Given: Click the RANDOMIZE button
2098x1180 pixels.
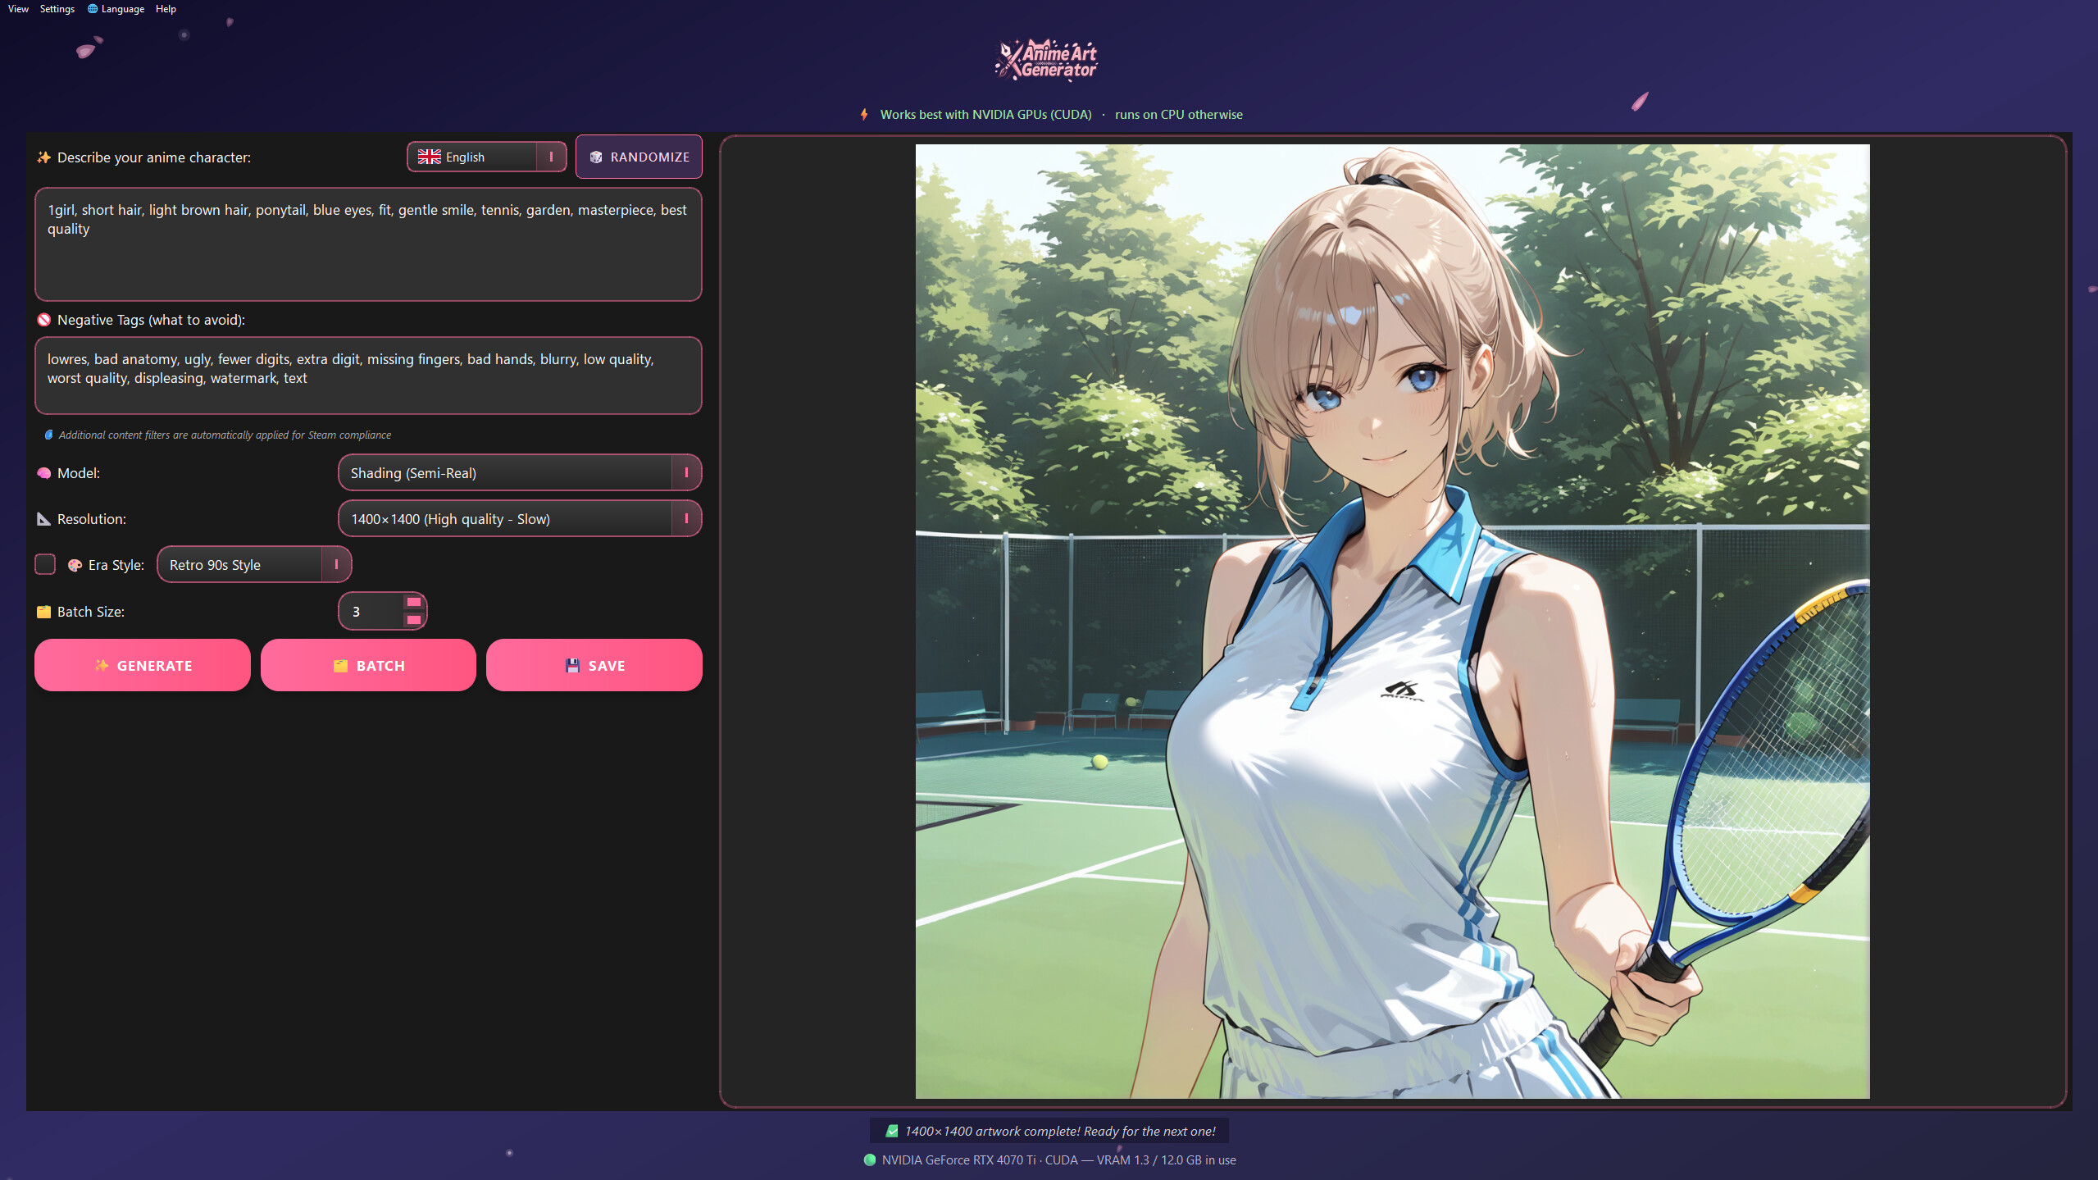Looking at the screenshot, I should (x=639, y=157).
